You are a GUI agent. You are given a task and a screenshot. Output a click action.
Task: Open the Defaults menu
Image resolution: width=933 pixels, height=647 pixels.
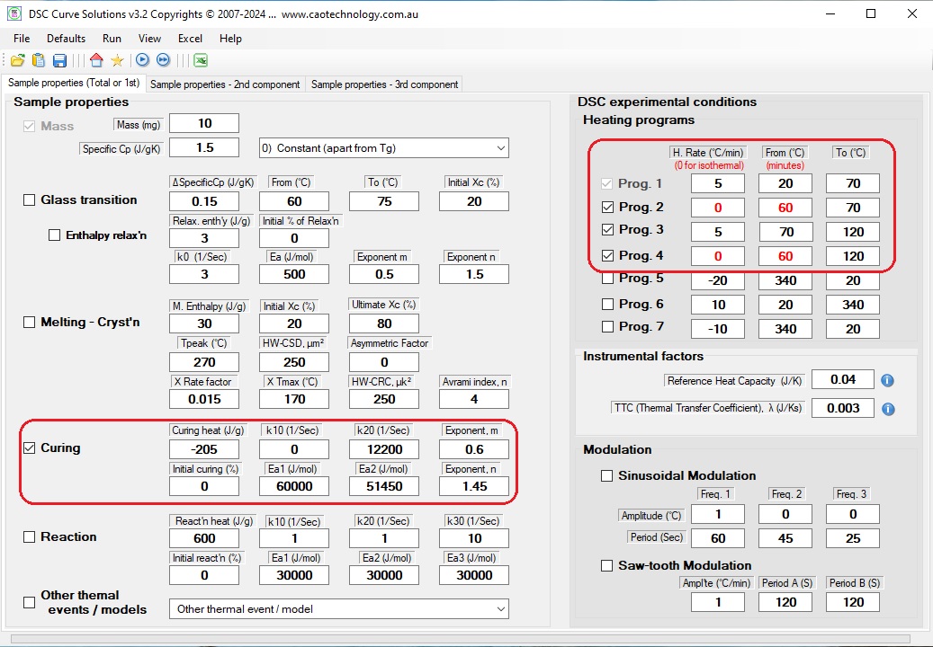pyautogui.click(x=66, y=38)
